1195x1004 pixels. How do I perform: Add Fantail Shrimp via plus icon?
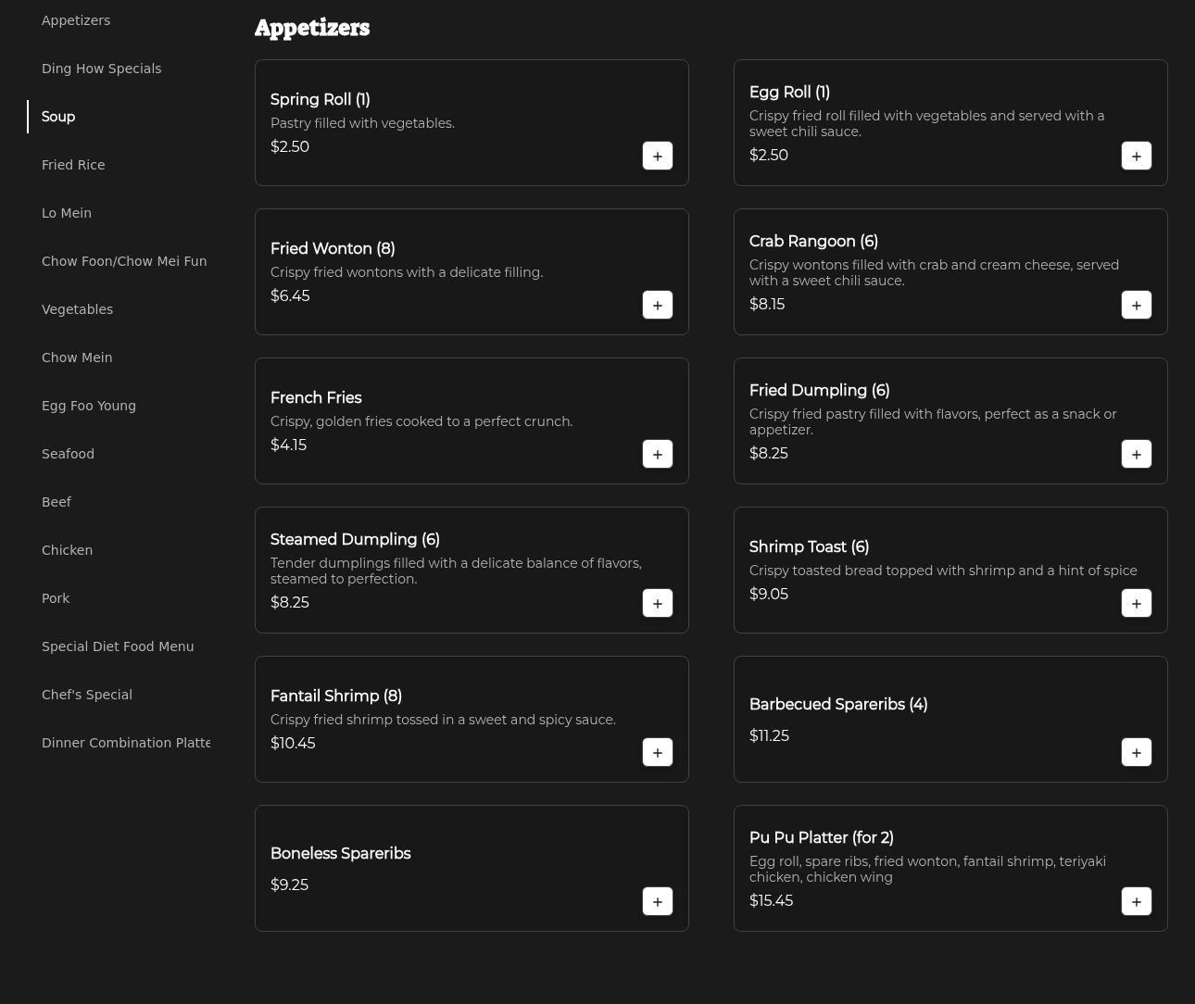tap(657, 752)
